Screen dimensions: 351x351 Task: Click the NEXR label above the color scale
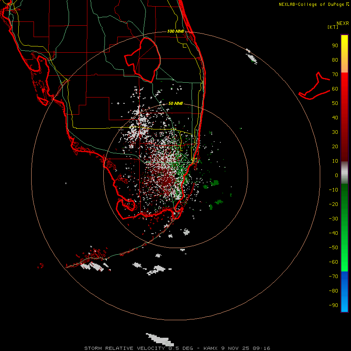point(343,23)
